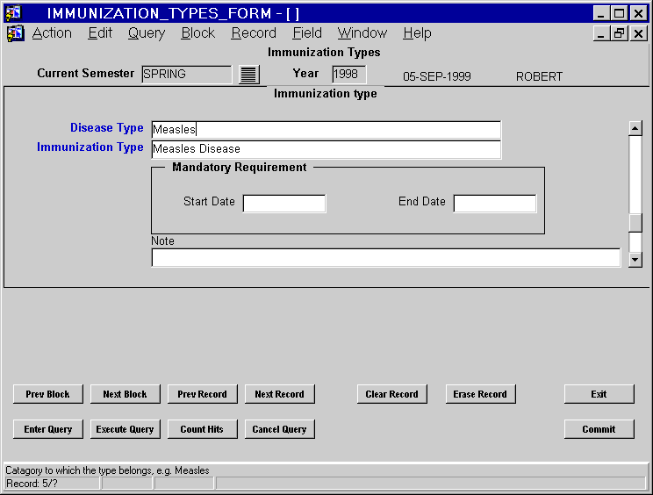Click the ROBERT user name text
This screenshot has width=653, height=495.
539,76
